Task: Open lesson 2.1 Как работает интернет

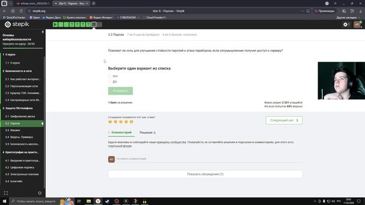Action: 23,79
